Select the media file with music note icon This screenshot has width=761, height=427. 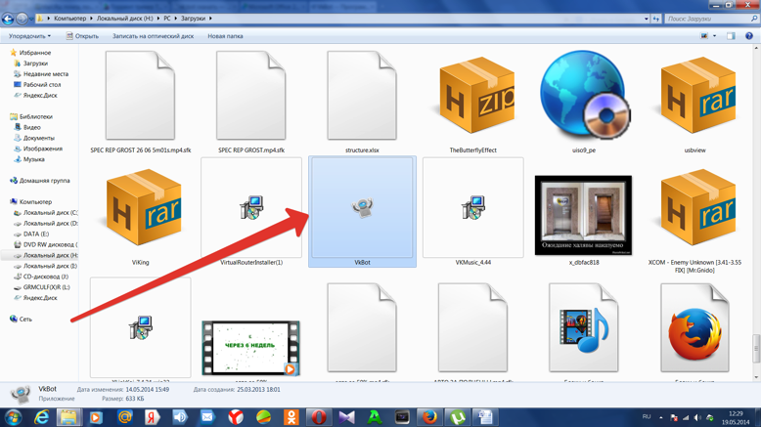pos(583,328)
